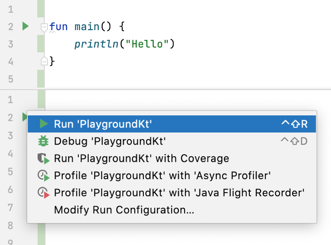The height and width of the screenshot is (245, 331).
Task: Click the green bug debug icon
Action: [43, 141]
